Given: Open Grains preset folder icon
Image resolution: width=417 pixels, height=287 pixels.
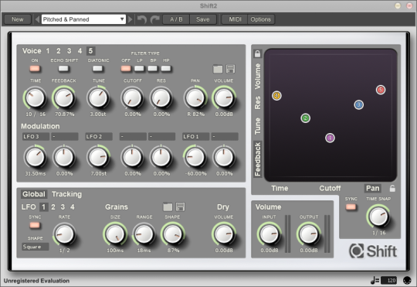Looking at the screenshot, I should tap(168, 207).
